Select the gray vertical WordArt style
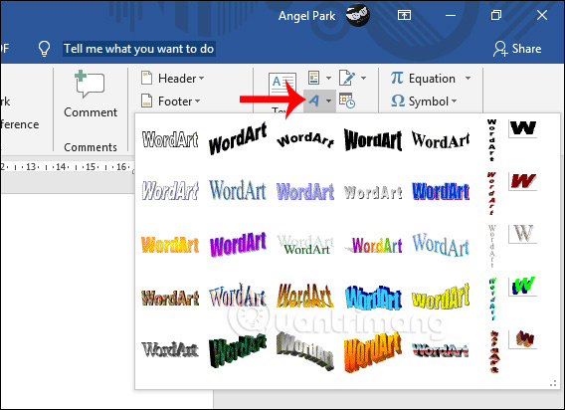565x410 pixels. [491, 246]
